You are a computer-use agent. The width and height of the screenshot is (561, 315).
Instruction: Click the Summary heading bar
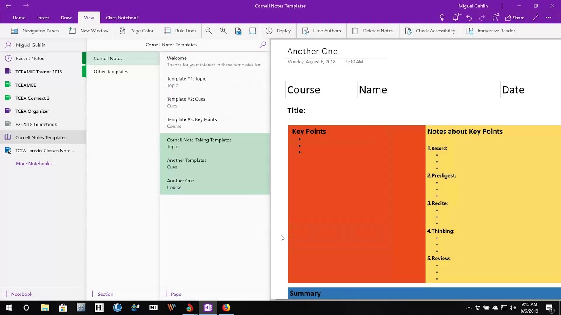coord(424,294)
